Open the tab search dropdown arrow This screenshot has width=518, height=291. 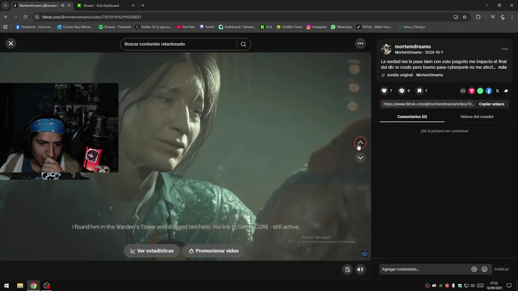pyautogui.click(x=5, y=6)
